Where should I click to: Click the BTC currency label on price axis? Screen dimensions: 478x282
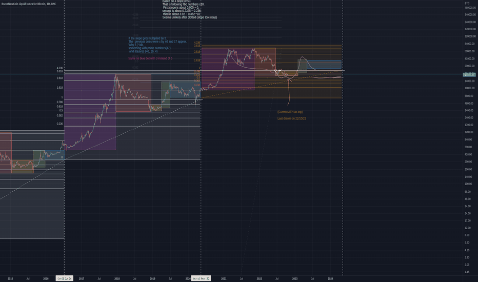(467, 3)
